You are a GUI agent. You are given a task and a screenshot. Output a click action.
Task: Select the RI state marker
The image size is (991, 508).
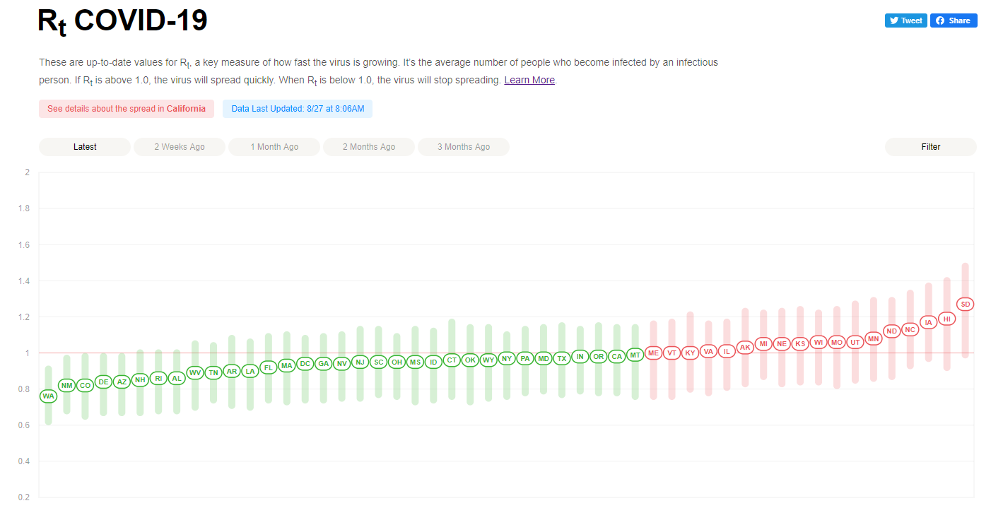point(158,378)
